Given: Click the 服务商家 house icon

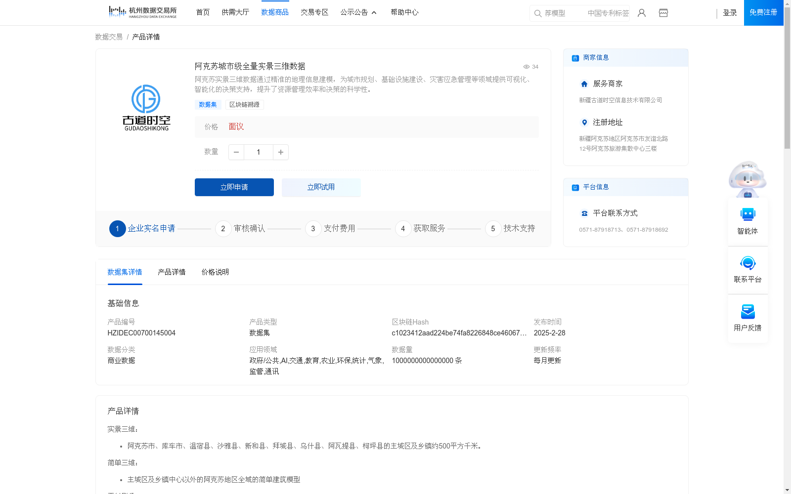Looking at the screenshot, I should click(x=584, y=84).
